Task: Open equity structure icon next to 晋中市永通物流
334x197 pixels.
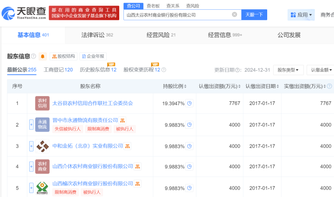Action: click(x=122, y=120)
